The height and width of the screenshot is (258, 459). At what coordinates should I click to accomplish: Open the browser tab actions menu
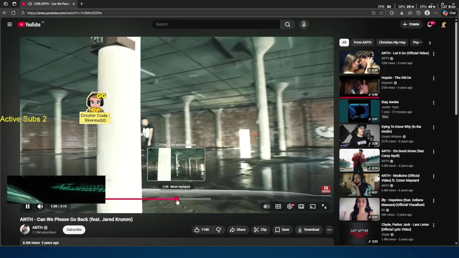14,4
